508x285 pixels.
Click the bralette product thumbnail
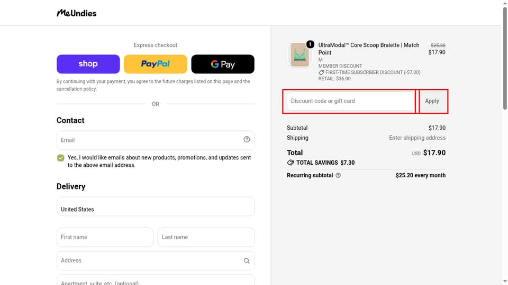pos(300,55)
